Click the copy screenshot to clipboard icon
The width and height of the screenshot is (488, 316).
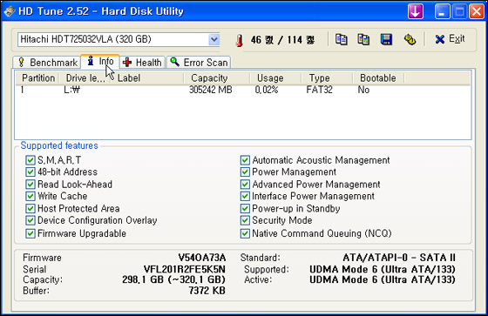363,39
